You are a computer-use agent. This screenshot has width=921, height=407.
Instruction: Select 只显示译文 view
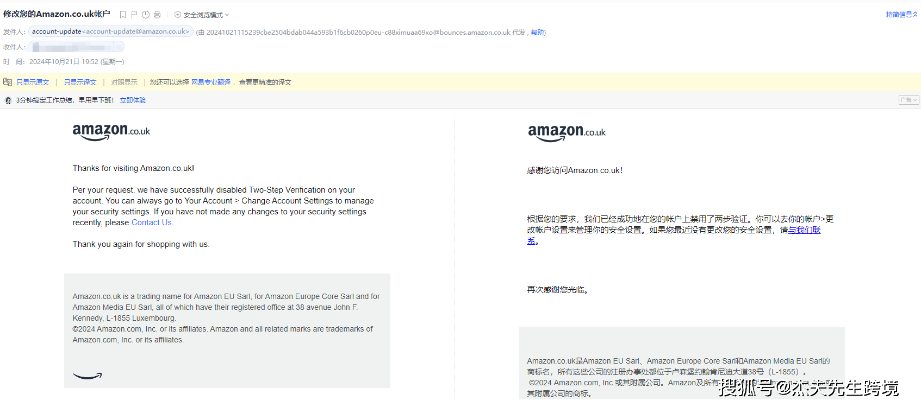[80, 82]
